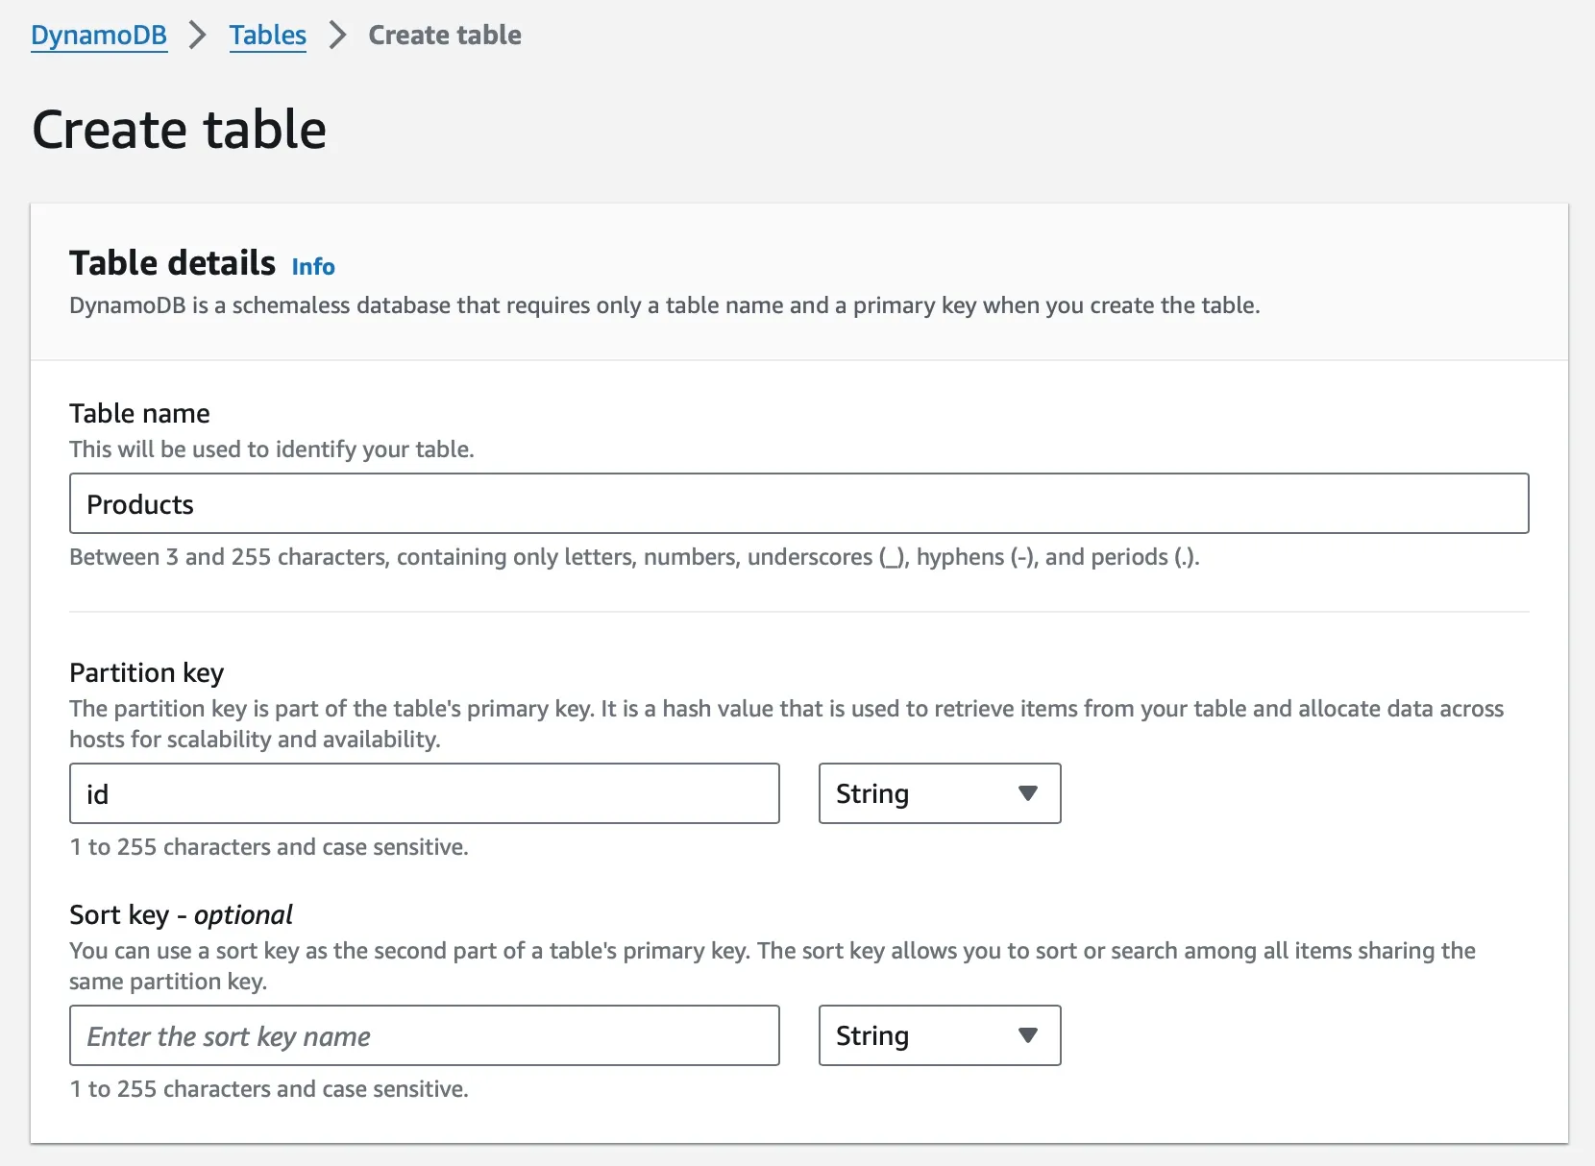1595x1166 pixels.
Task: Click the table name character limit hint
Action: click(x=634, y=557)
